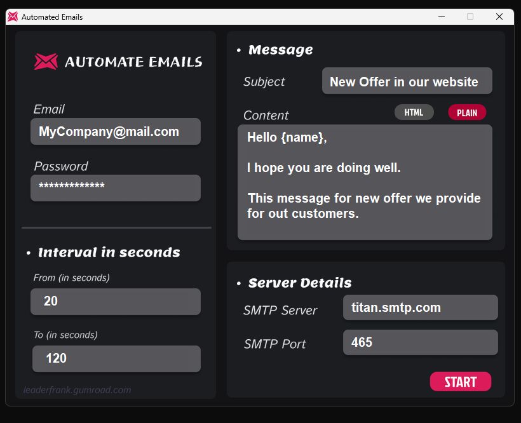
Task: Click the Email address input field
Action: pyautogui.click(x=115, y=131)
